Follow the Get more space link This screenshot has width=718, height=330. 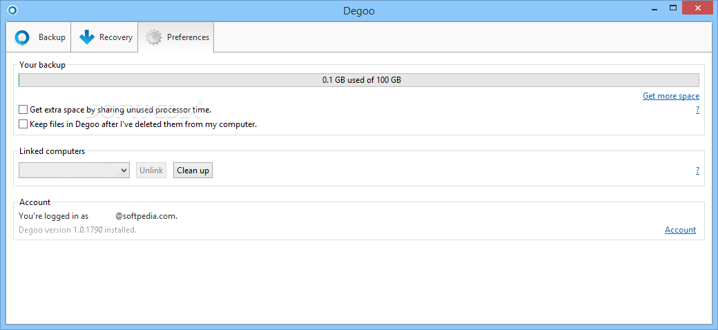671,96
